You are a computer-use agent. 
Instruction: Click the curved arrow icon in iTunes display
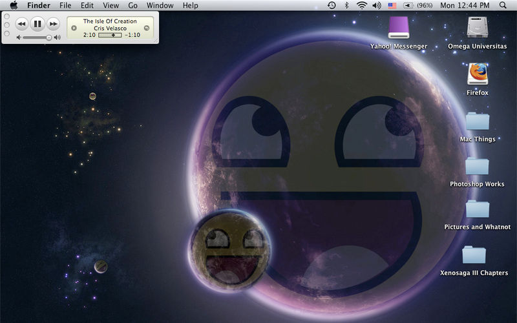click(x=147, y=28)
